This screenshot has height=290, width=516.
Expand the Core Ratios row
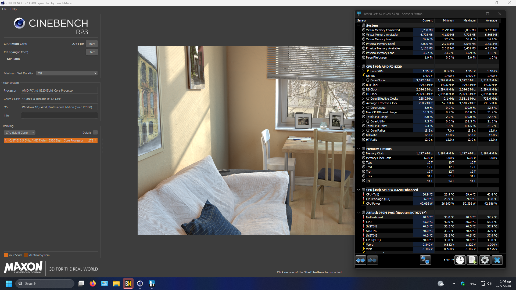tap(363, 130)
